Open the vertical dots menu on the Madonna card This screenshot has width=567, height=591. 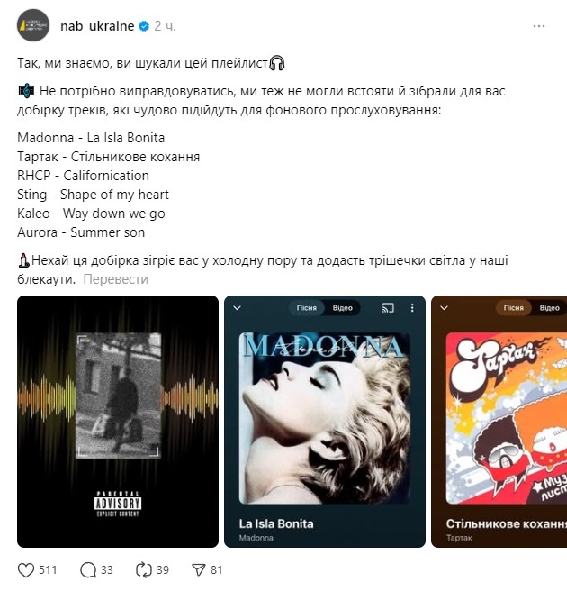click(412, 308)
